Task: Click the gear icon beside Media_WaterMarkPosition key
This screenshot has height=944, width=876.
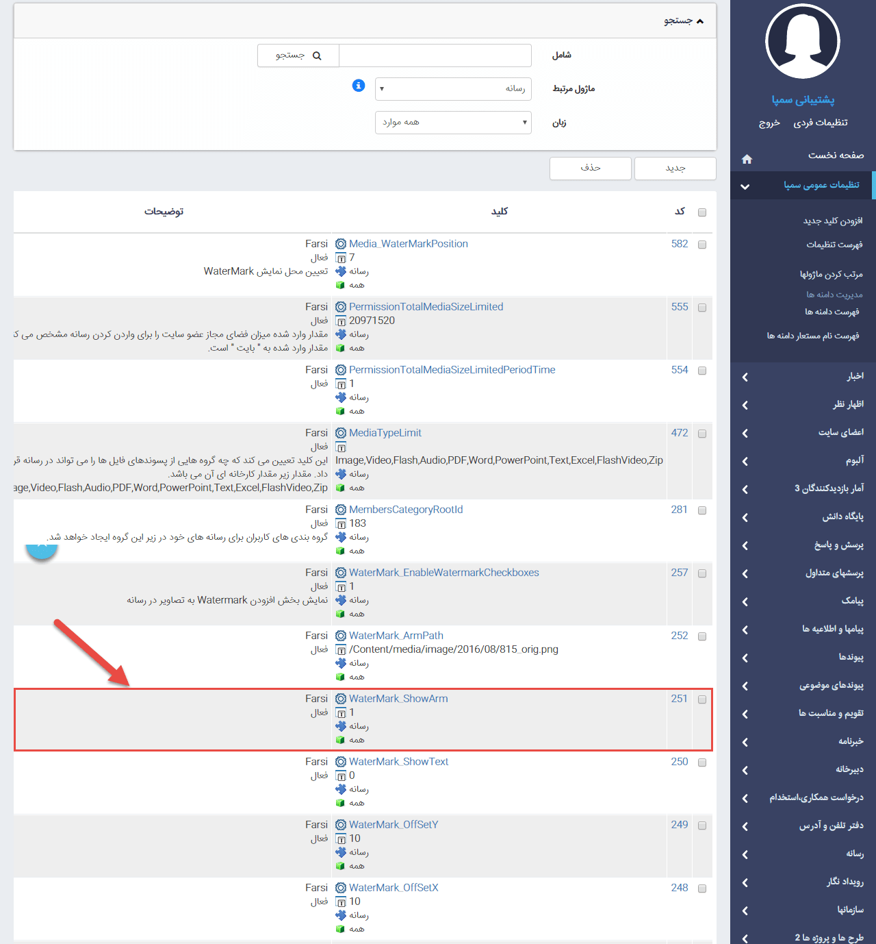Action: [x=340, y=243]
